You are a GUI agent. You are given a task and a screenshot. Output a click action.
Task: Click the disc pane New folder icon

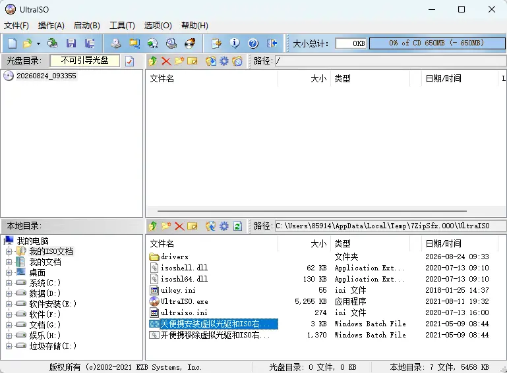[179, 61]
